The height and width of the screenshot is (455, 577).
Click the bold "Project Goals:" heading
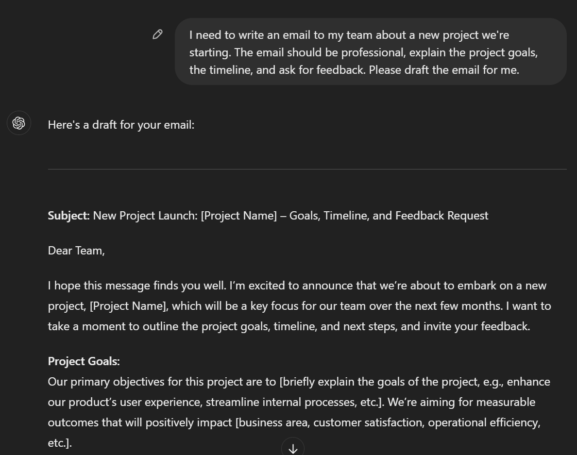[84, 362]
